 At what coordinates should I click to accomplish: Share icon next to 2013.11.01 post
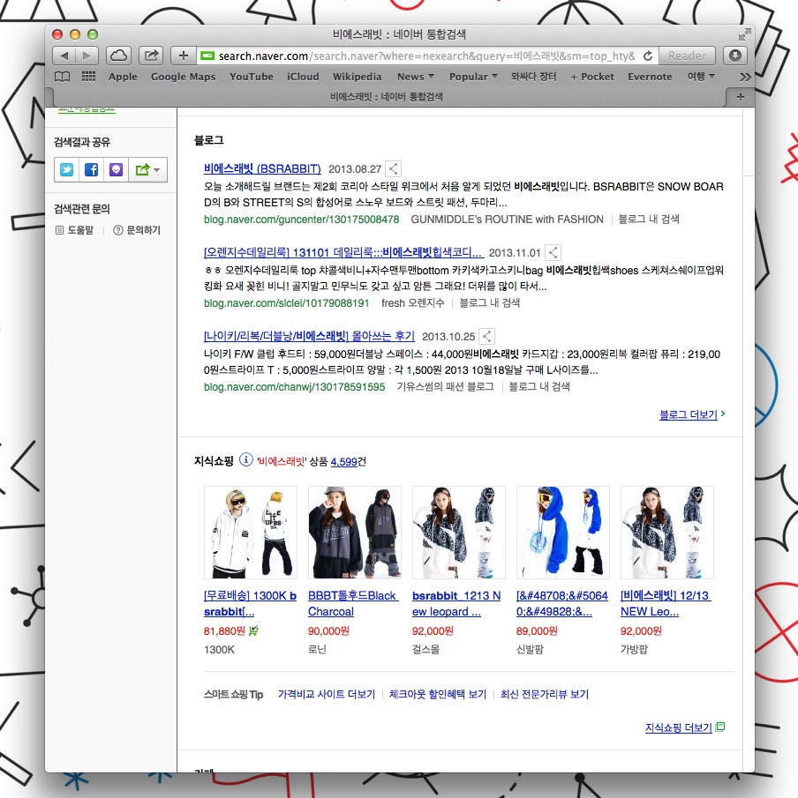pyautogui.click(x=553, y=252)
